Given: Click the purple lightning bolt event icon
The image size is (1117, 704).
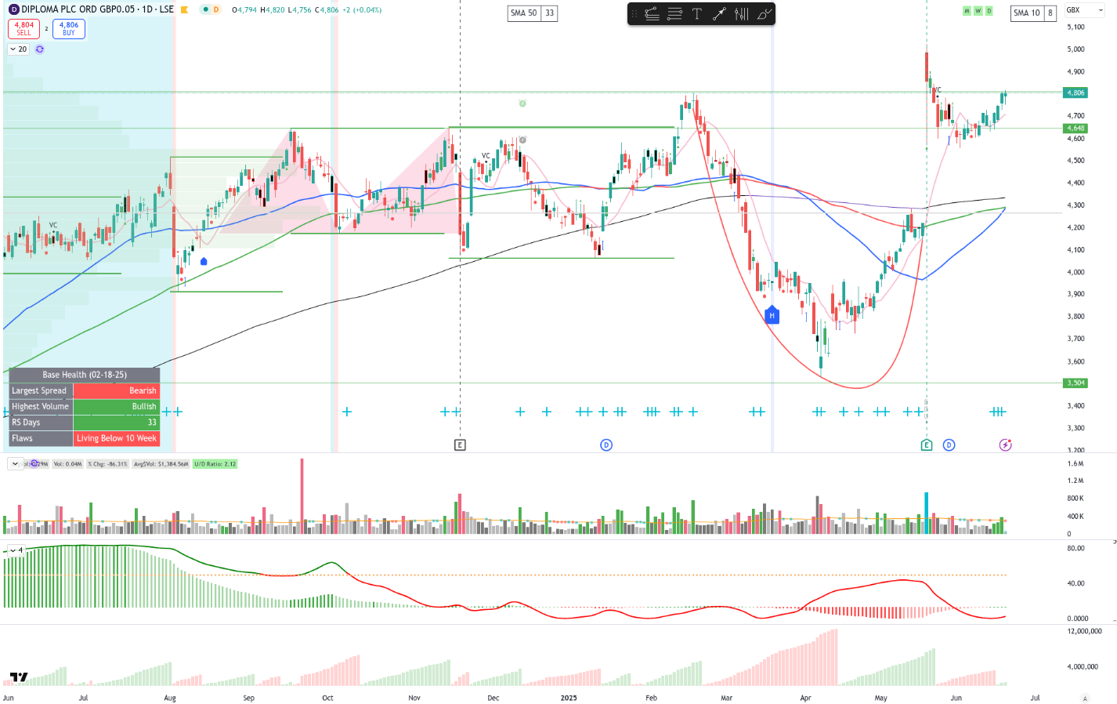Looking at the screenshot, I should coord(1006,445).
